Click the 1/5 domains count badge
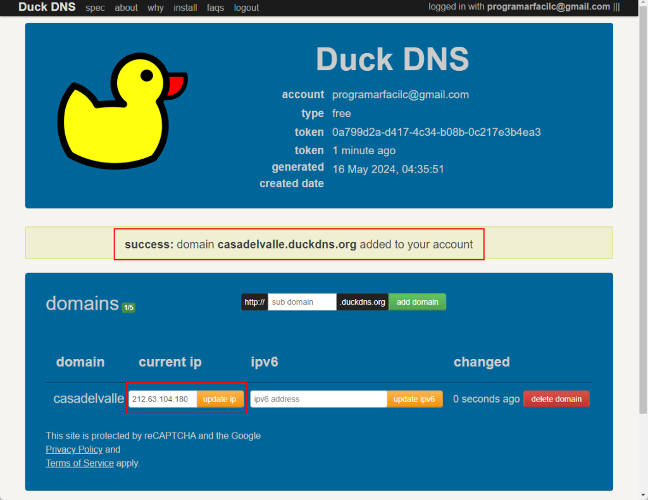Image resolution: width=648 pixels, height=500 pixels. [128, 308]
